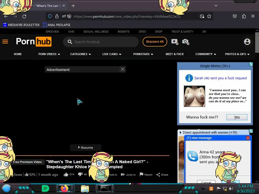
Task: Click the magnifier search icon
Action: coord(70,42)
